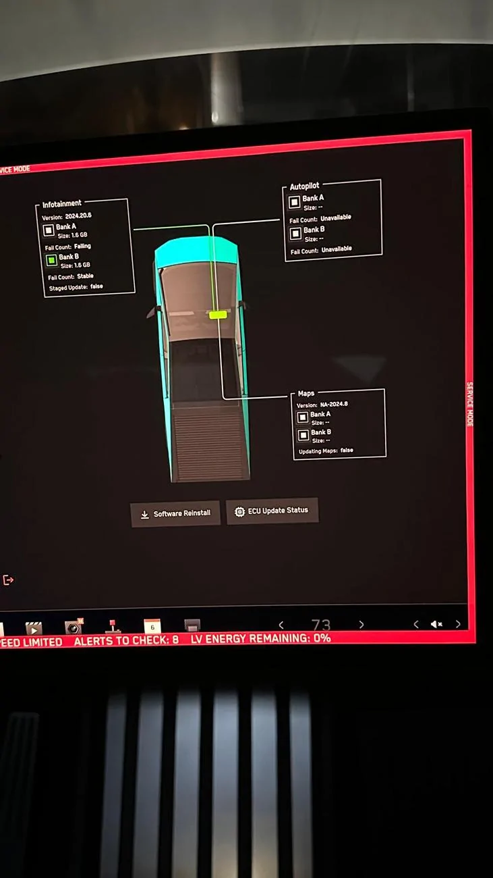Select the Infotainment panel title
The image size is (493, 878).
point(62,203)
